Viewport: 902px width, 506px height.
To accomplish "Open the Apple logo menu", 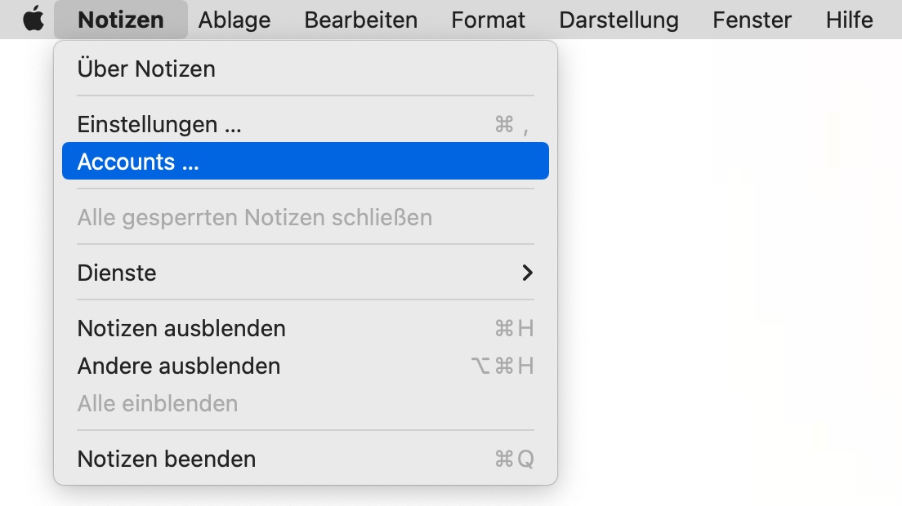I will (33, 20).
